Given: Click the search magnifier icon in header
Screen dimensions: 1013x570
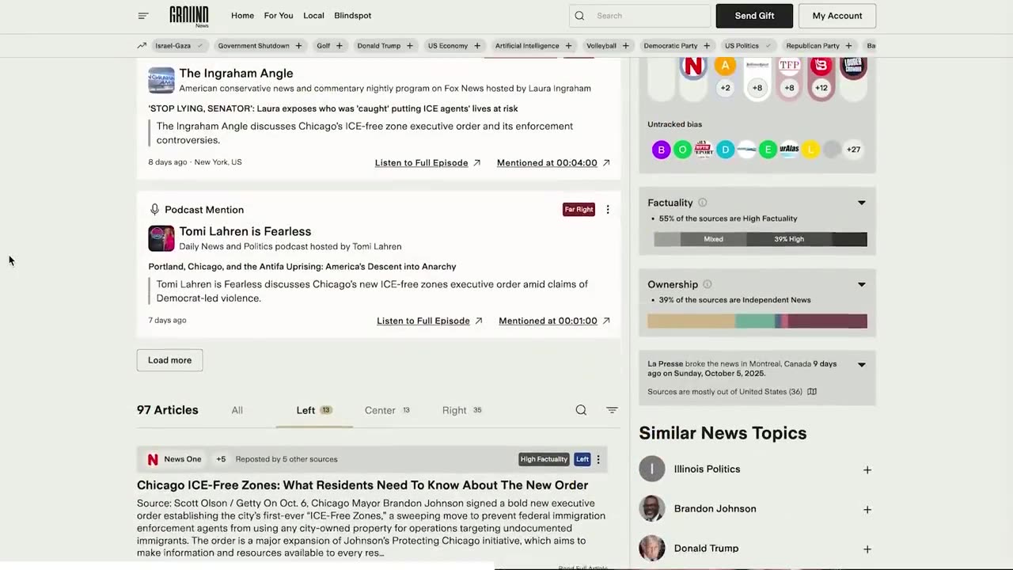Looking at the screenshot, I should point(579,16).
